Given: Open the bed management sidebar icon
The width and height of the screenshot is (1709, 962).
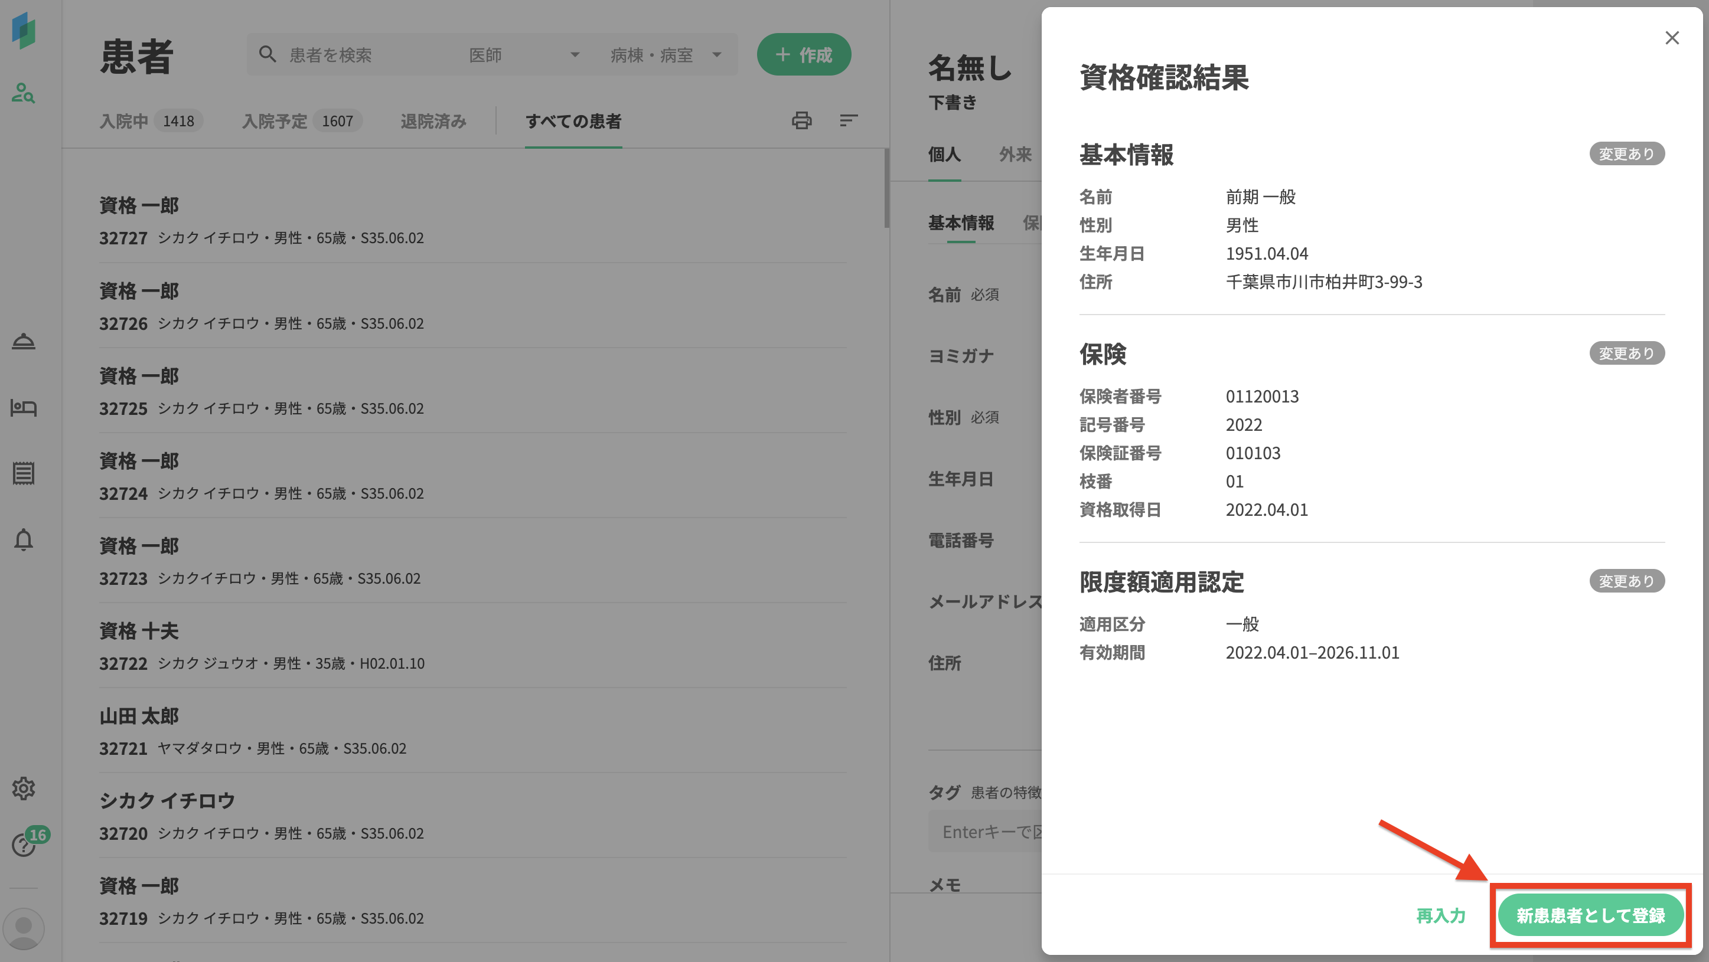Looking at the screenshot, I should (x=23, y=407).
